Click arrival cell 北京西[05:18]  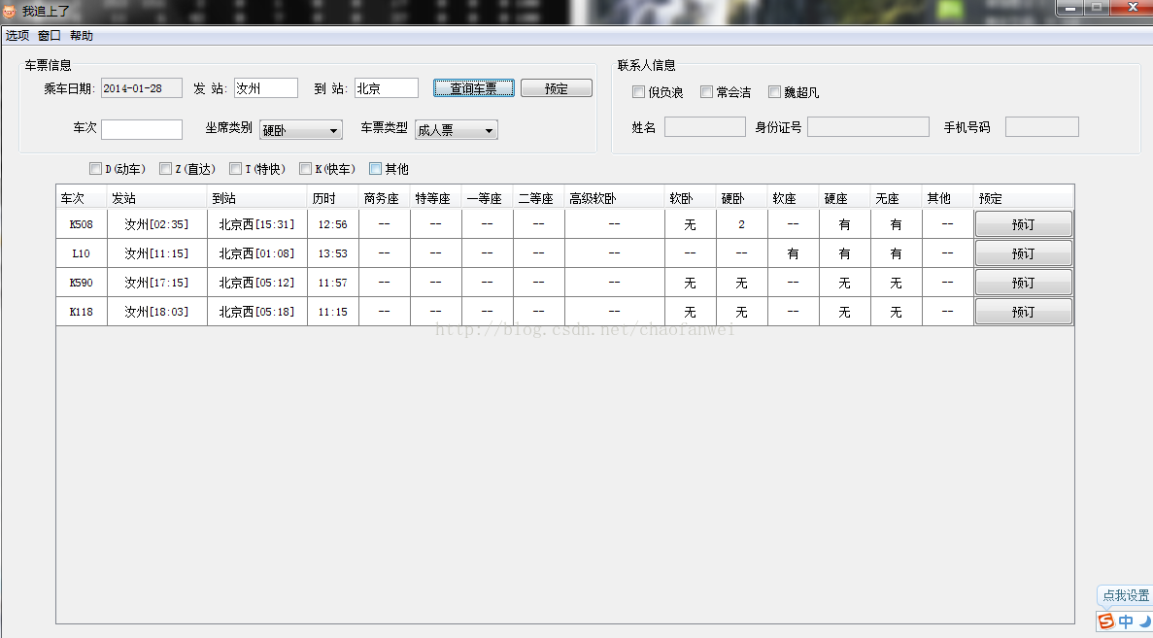(x=257, y=312)
